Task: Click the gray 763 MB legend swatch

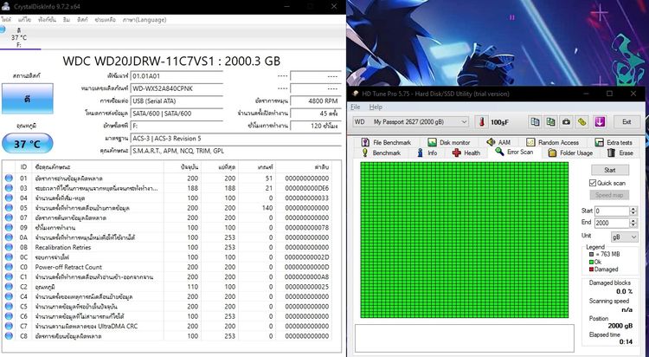Action: [x=592, y=254]
